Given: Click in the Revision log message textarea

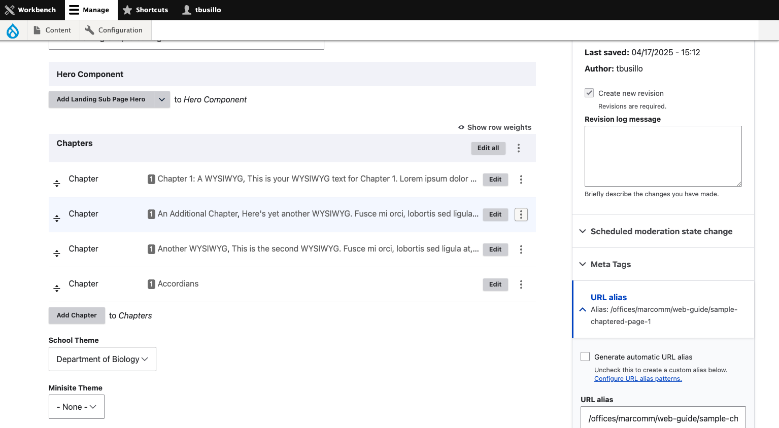Looking at the screenshot, I should 663,156.
